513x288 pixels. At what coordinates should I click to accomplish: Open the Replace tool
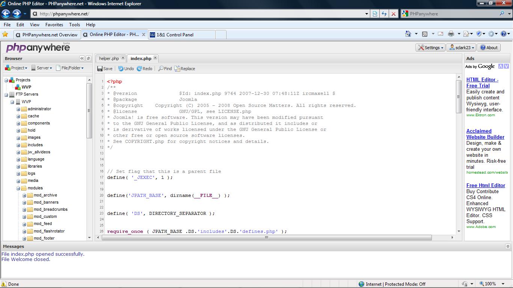184,69
